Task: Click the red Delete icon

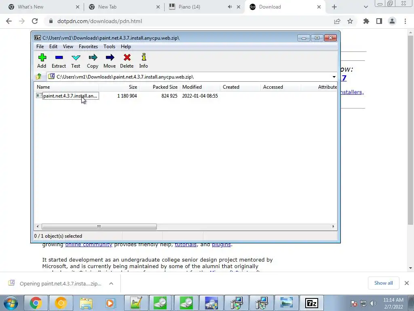Action: (127, 61)
